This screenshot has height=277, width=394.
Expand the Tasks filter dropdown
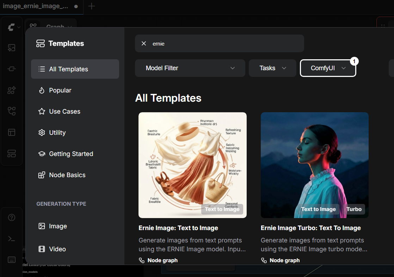pos(272,68)
